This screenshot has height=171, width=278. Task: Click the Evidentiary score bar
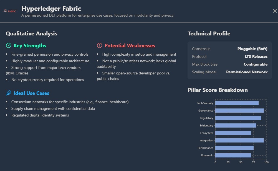click(236, 126)
